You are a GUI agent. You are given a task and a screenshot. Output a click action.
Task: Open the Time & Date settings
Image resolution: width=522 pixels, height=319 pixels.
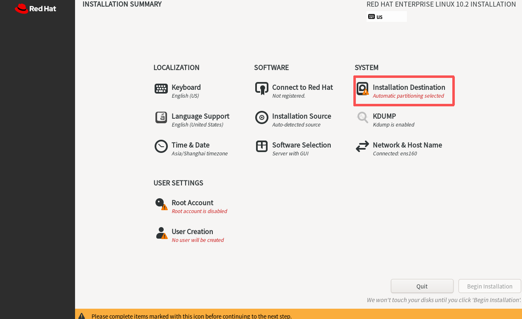[191, 149]
